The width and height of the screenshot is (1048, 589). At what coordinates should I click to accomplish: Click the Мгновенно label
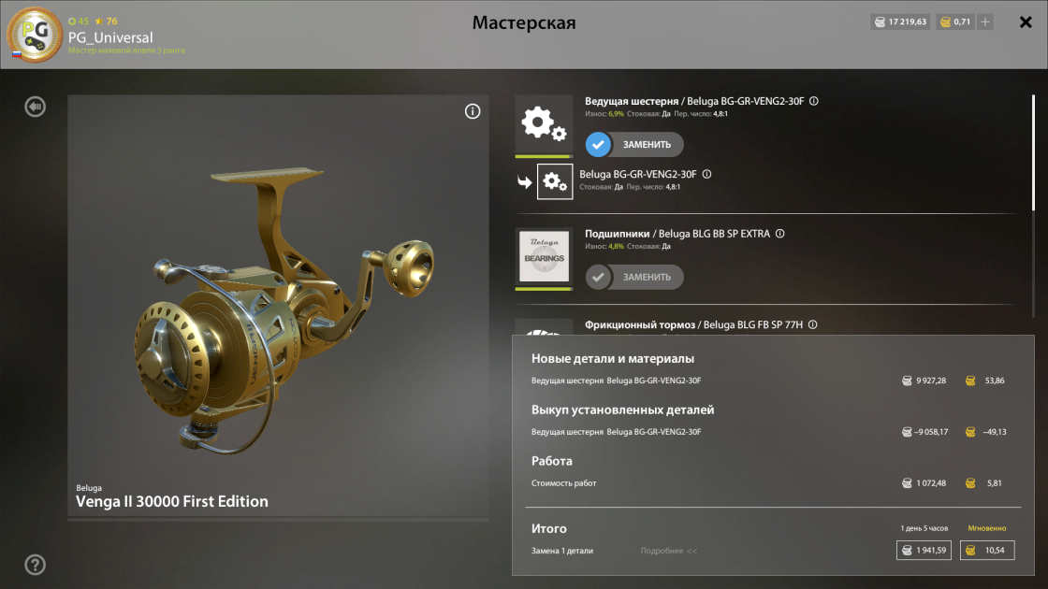(987, 528)
